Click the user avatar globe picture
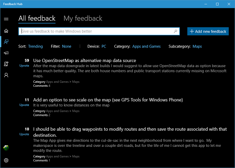 coord(6,148)
